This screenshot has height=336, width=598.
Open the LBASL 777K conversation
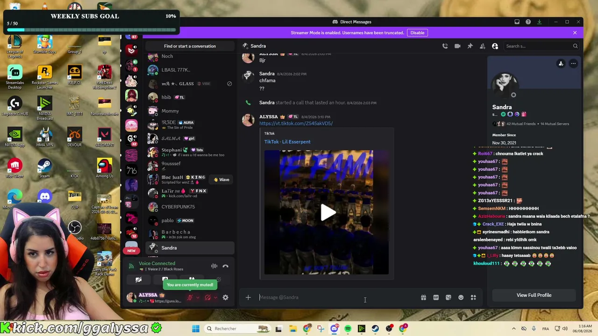point(190,70)
